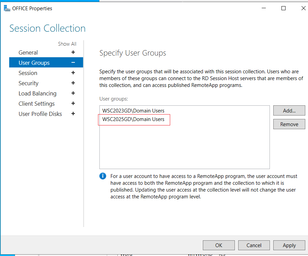Screen dimensions: 308x256
Task: Expand User Profile Disks plus icon
Action: tap(73, 114)
